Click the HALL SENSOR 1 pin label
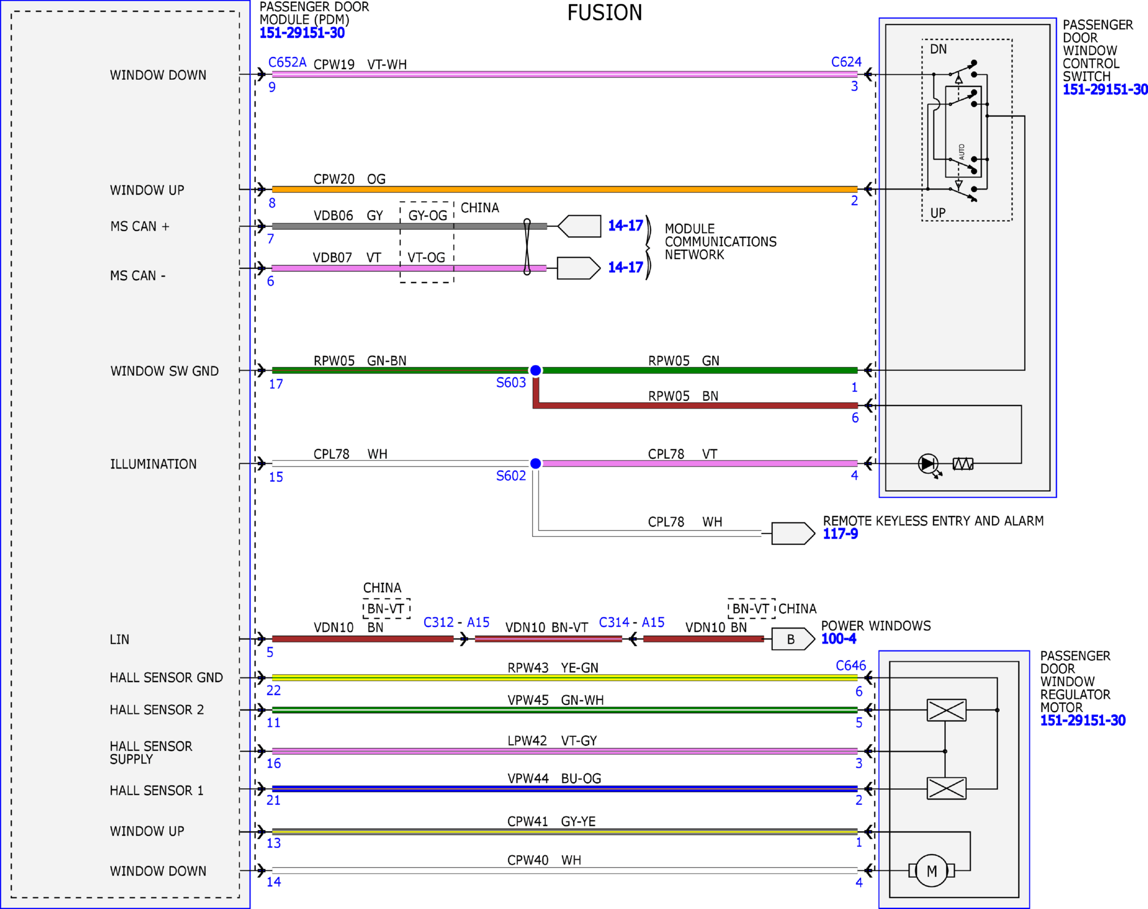 click(x=157, y=791)
